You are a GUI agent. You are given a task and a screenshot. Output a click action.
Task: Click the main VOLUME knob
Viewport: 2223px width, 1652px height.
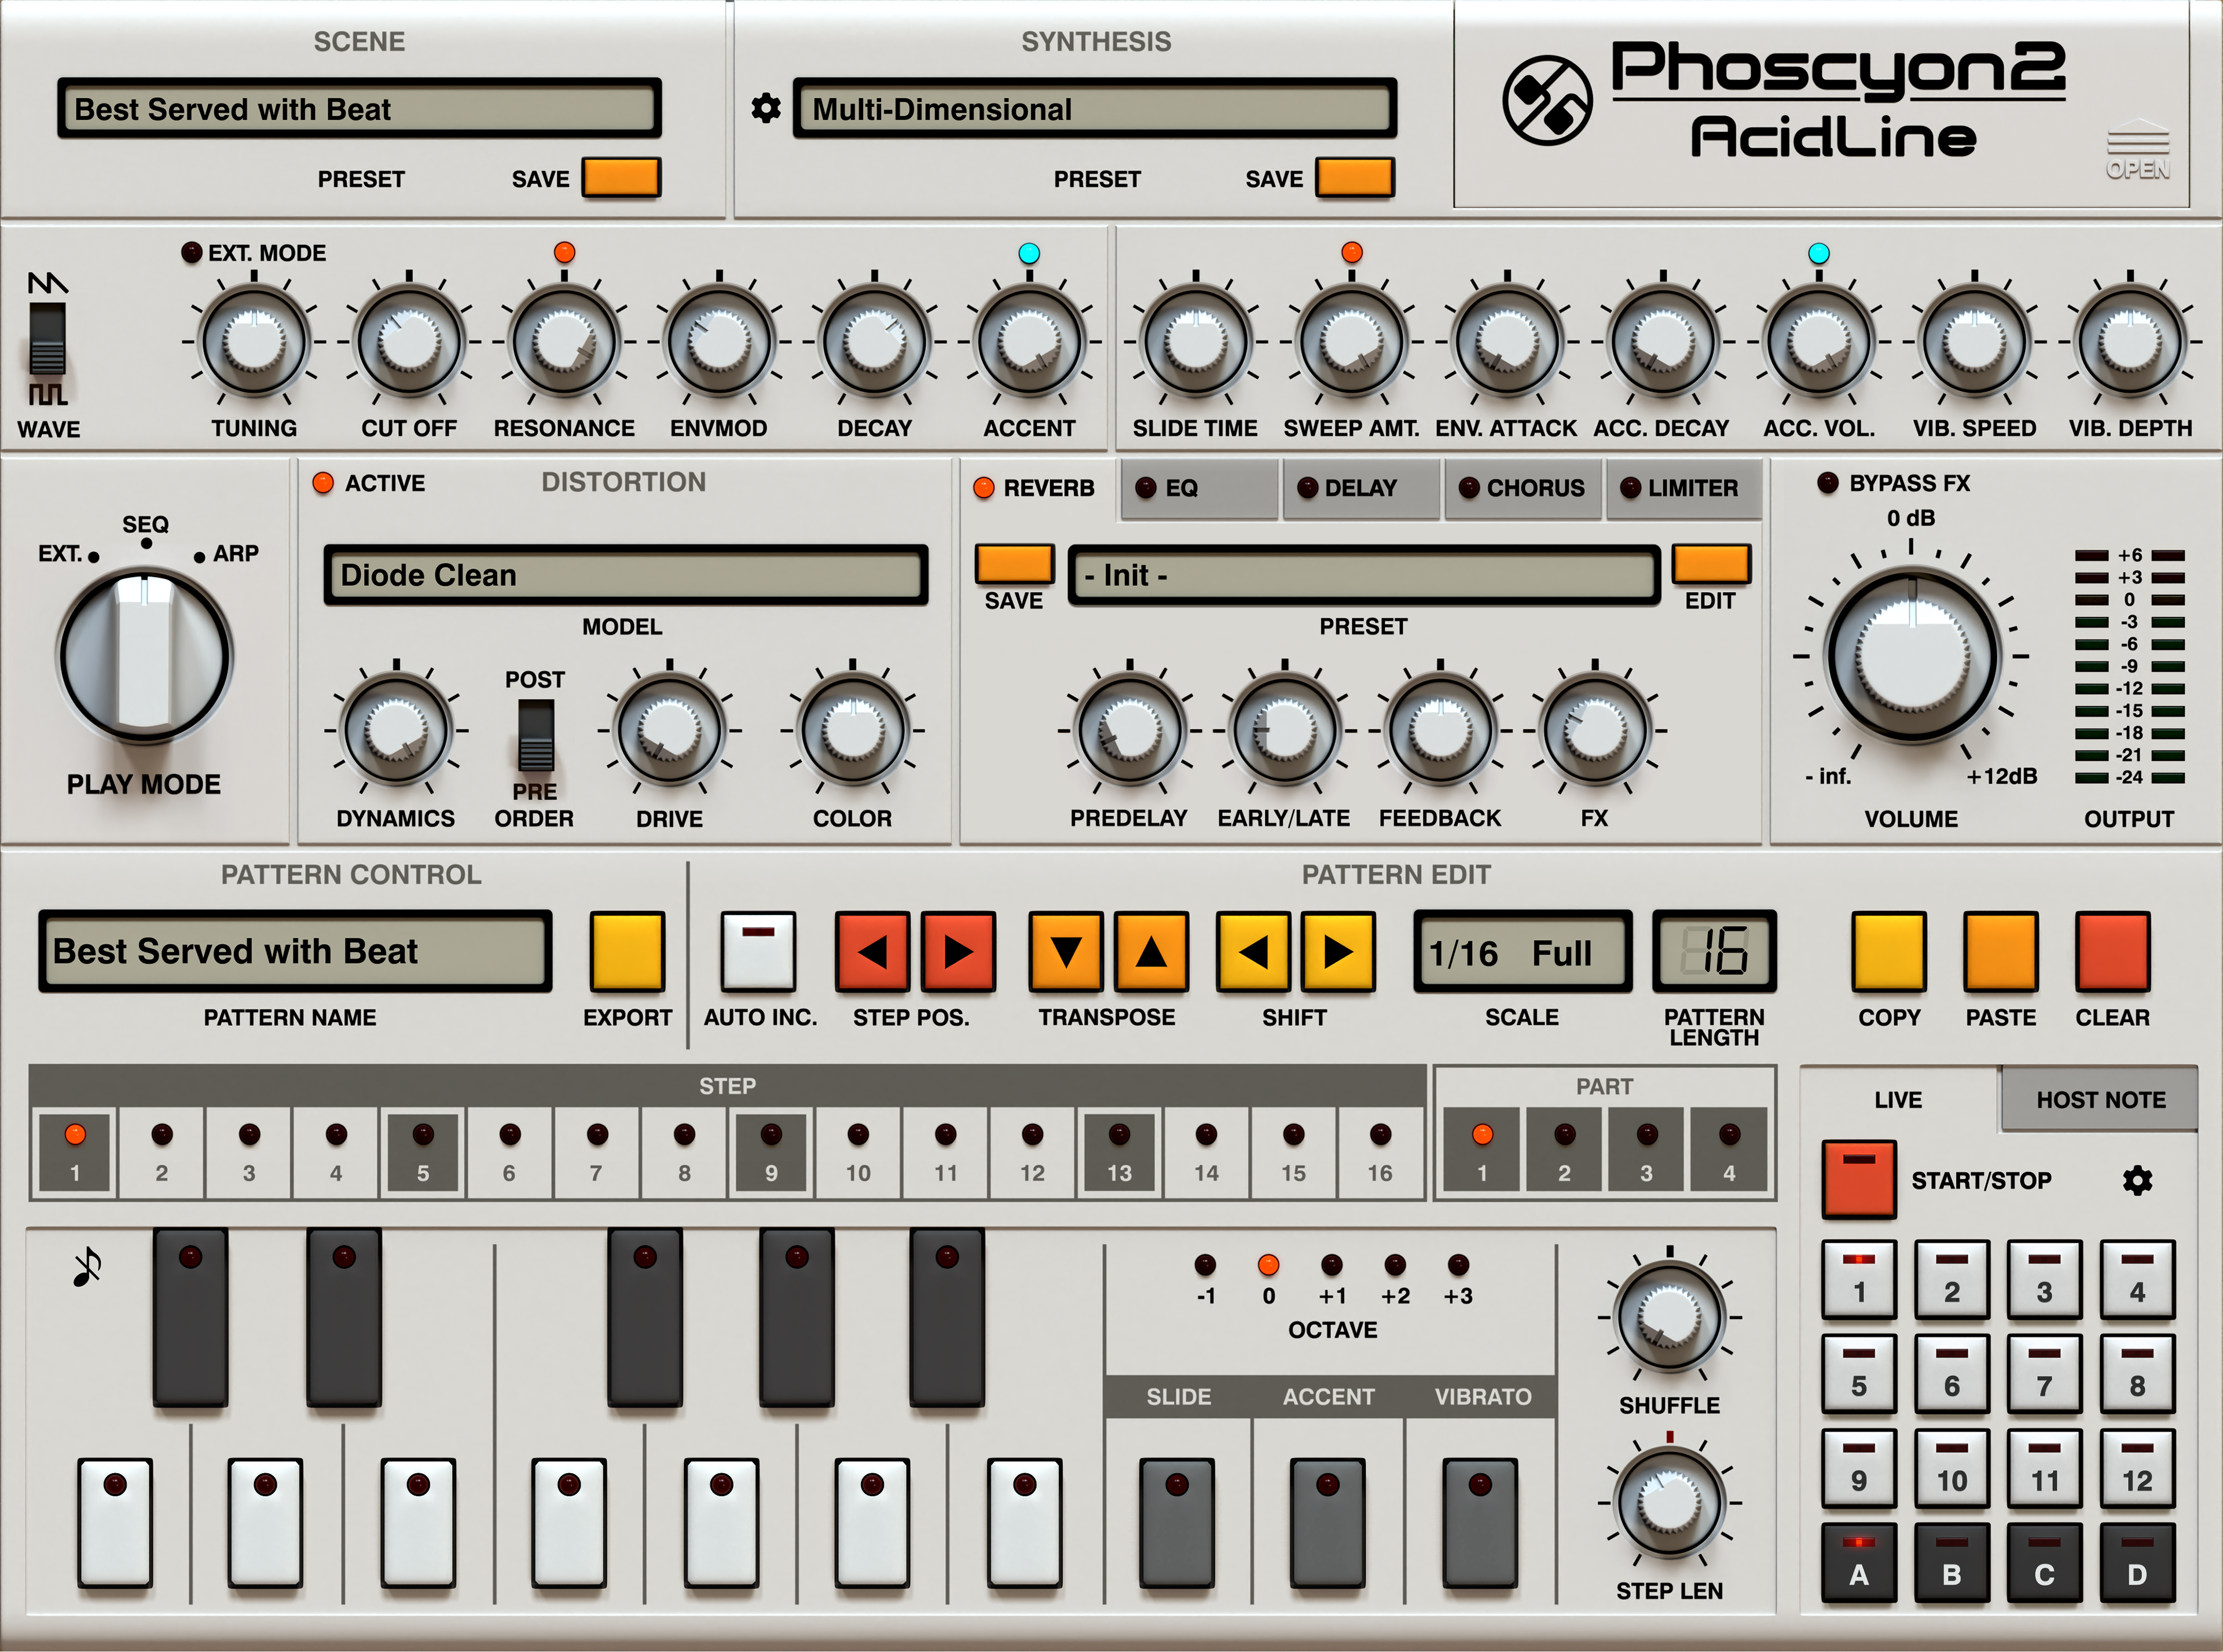tap(1912, 657)
